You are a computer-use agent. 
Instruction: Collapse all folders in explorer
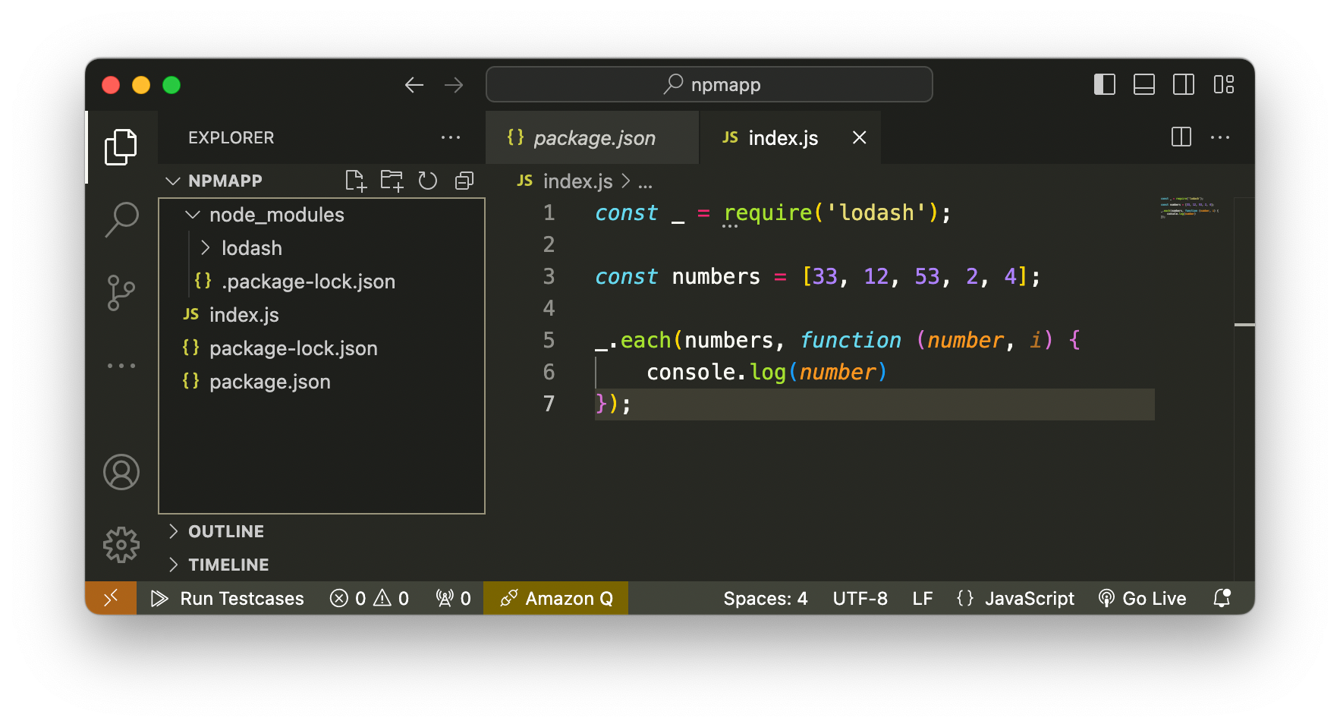pos(464,181)
